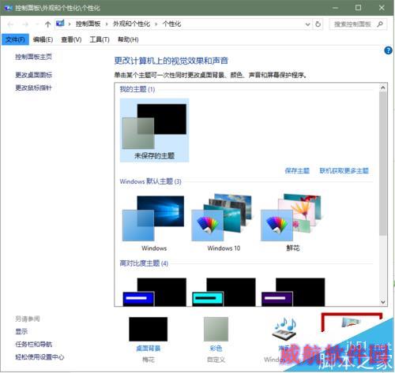Open the 文件(F) menu
Viewport: 395px width, 373px height.
(x=15, y=39)
